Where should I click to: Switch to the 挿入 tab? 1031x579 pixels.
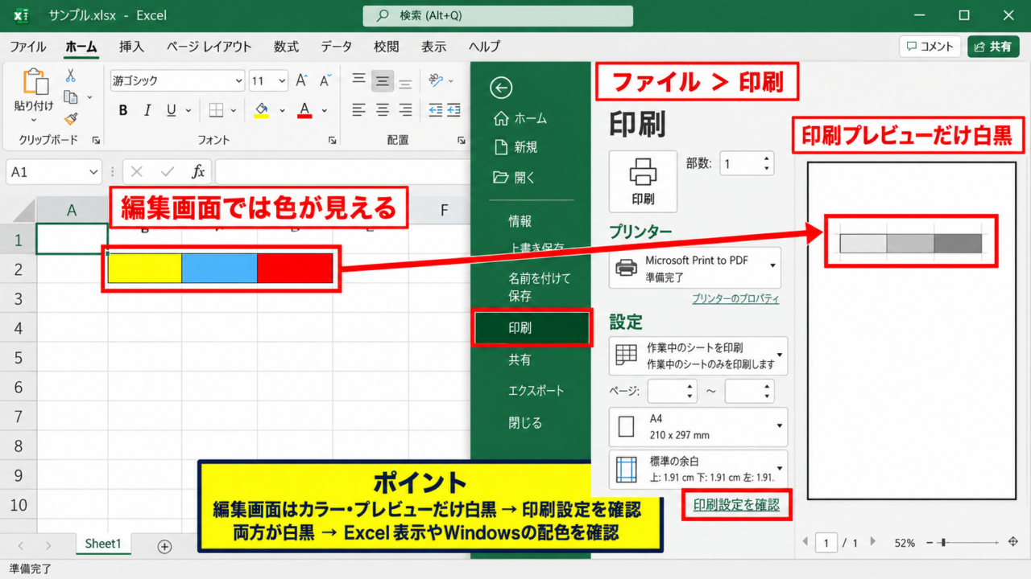tap(131, 47)
